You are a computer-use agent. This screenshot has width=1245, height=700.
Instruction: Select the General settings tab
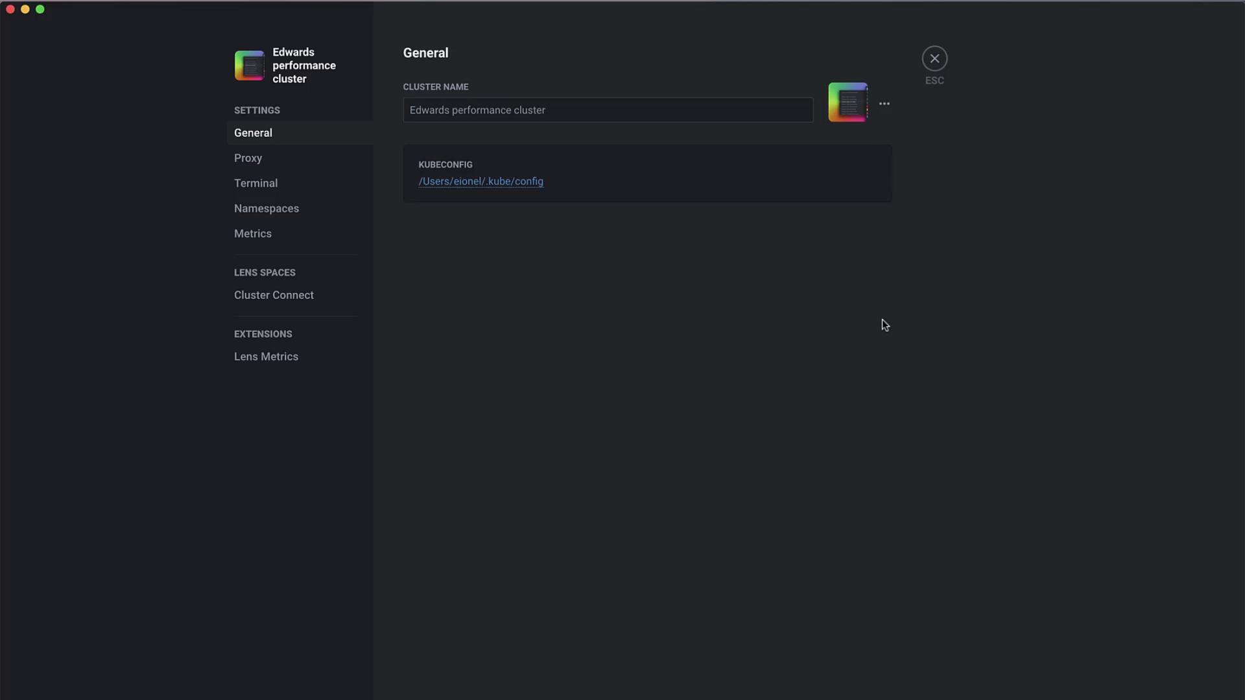(253, 133)
